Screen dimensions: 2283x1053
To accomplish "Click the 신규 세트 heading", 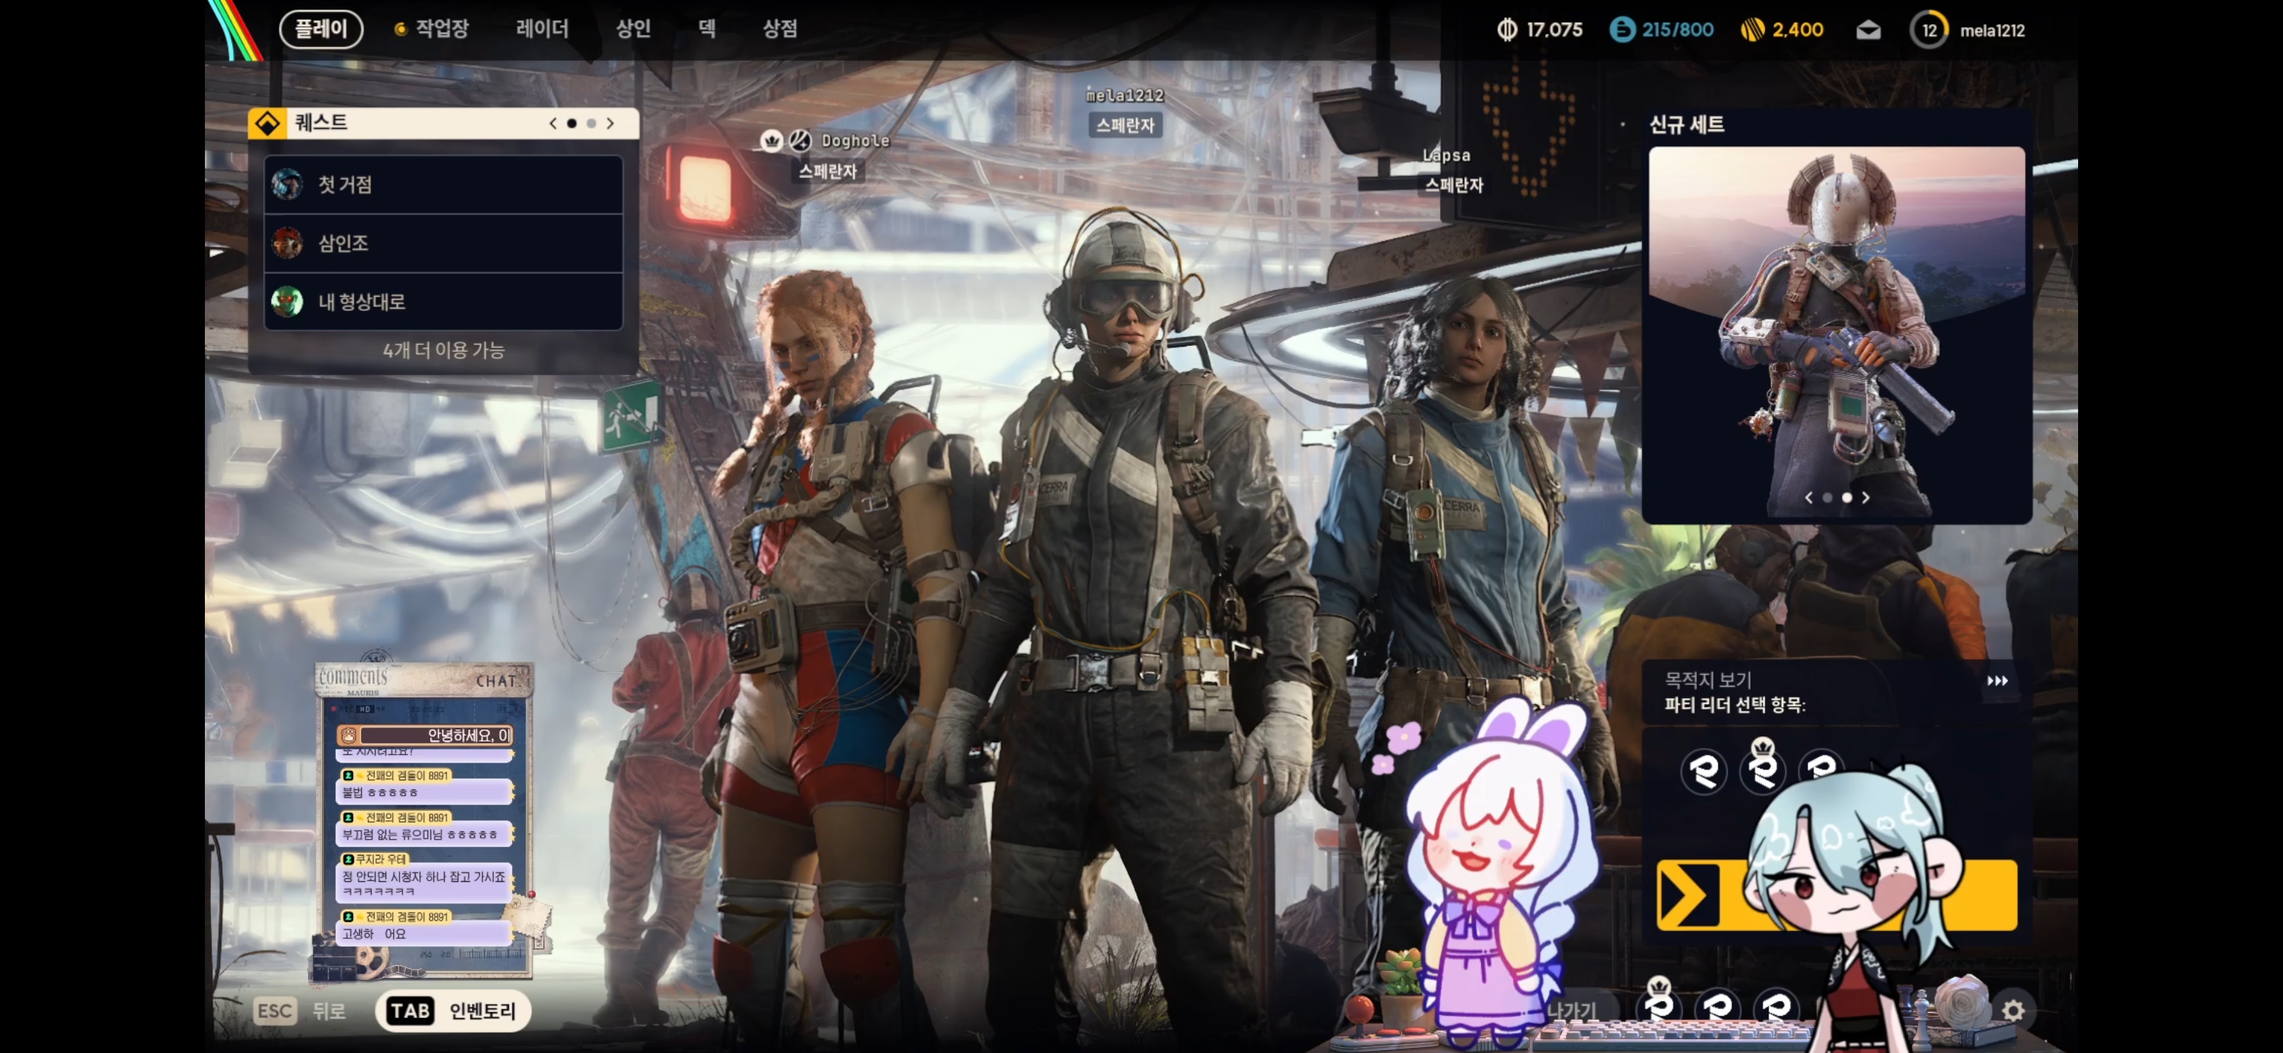I will [x=1687, y=125].
